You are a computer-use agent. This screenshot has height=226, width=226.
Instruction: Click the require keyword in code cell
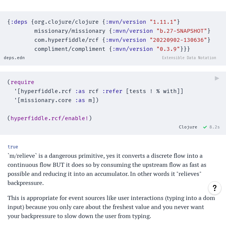click(x=22, y=82)
